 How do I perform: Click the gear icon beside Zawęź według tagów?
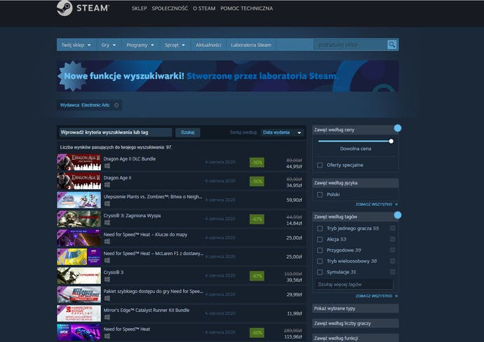398,215
